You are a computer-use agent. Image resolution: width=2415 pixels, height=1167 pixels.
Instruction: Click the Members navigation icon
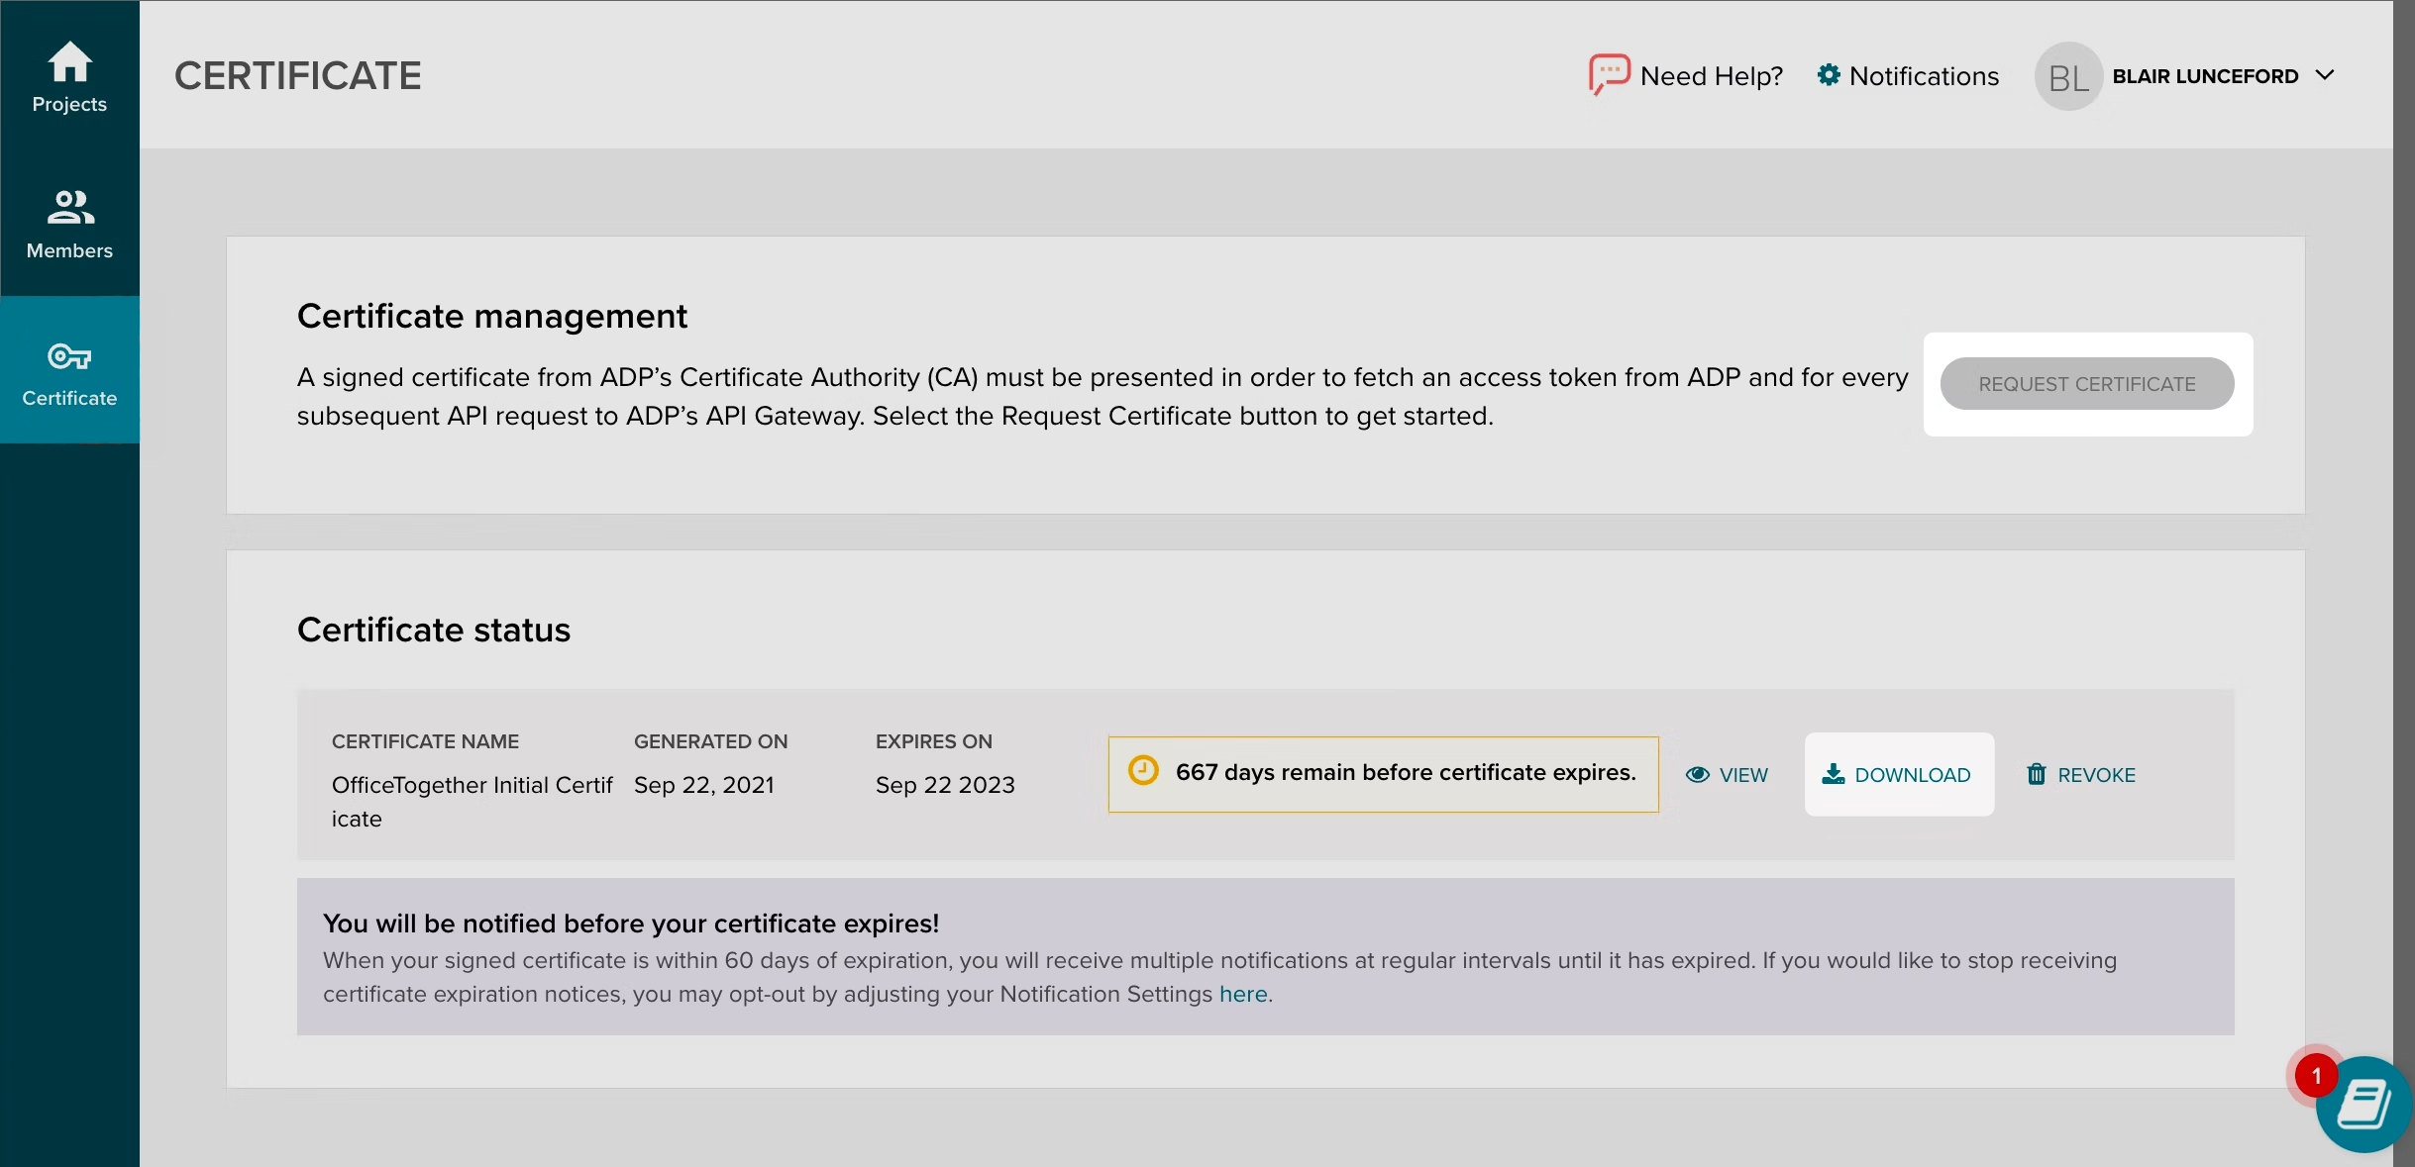(x=69, y=222)
